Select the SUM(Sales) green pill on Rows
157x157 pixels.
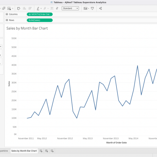(40, 20)
